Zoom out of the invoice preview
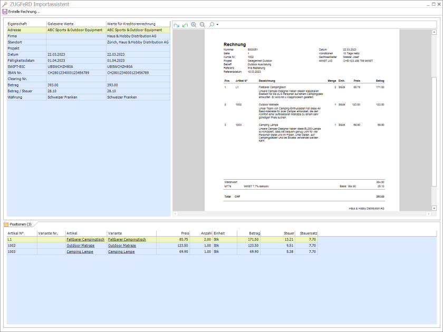Viewport: 443px width, 332px height. [203, 25]
